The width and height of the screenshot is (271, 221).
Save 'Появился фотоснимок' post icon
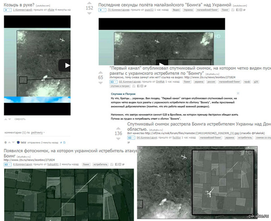pyautogui.click(x=112, y=165)
